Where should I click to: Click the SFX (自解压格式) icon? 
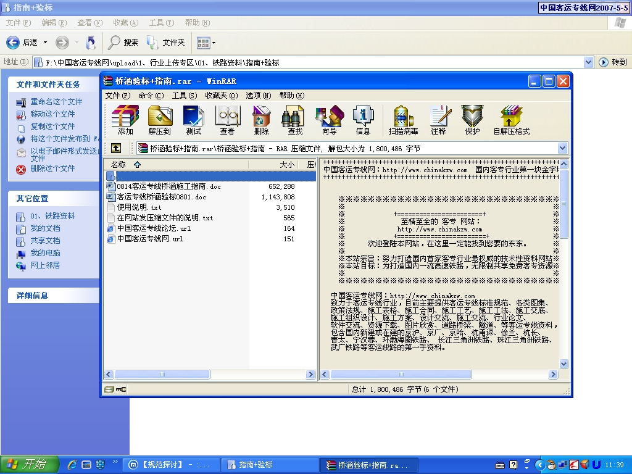tap(512, 120)
